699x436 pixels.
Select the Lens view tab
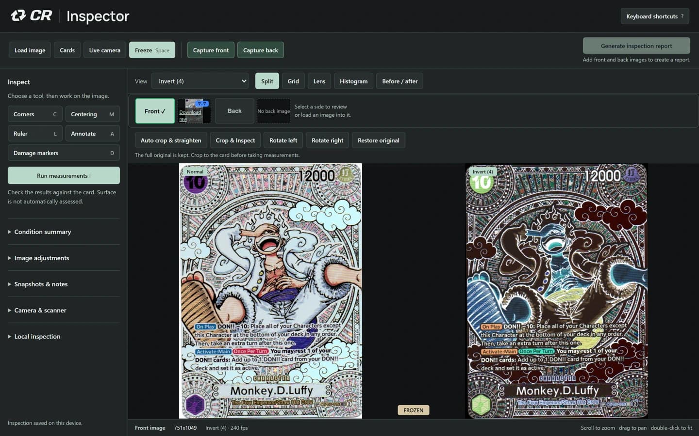click(x=319, y=81)
